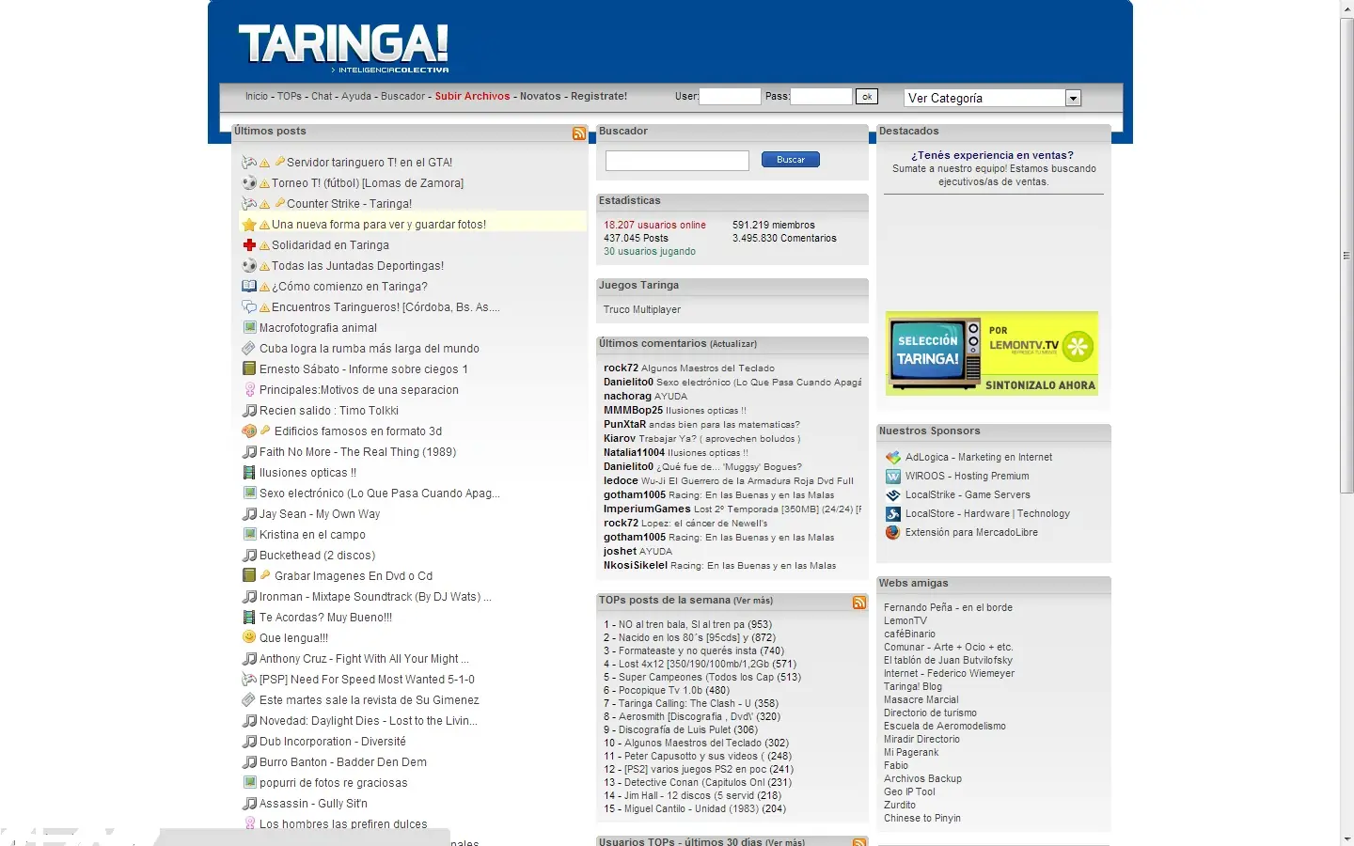The width and height of the screenshot is (1354, 846).
Task: Click the film icon beside Ilusiones opticas !!
Action: pyautogui.click(x=249, y=473)
